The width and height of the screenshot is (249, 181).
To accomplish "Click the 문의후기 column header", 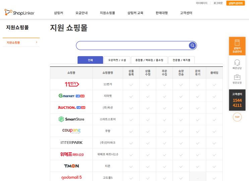I will click(197, 72).
